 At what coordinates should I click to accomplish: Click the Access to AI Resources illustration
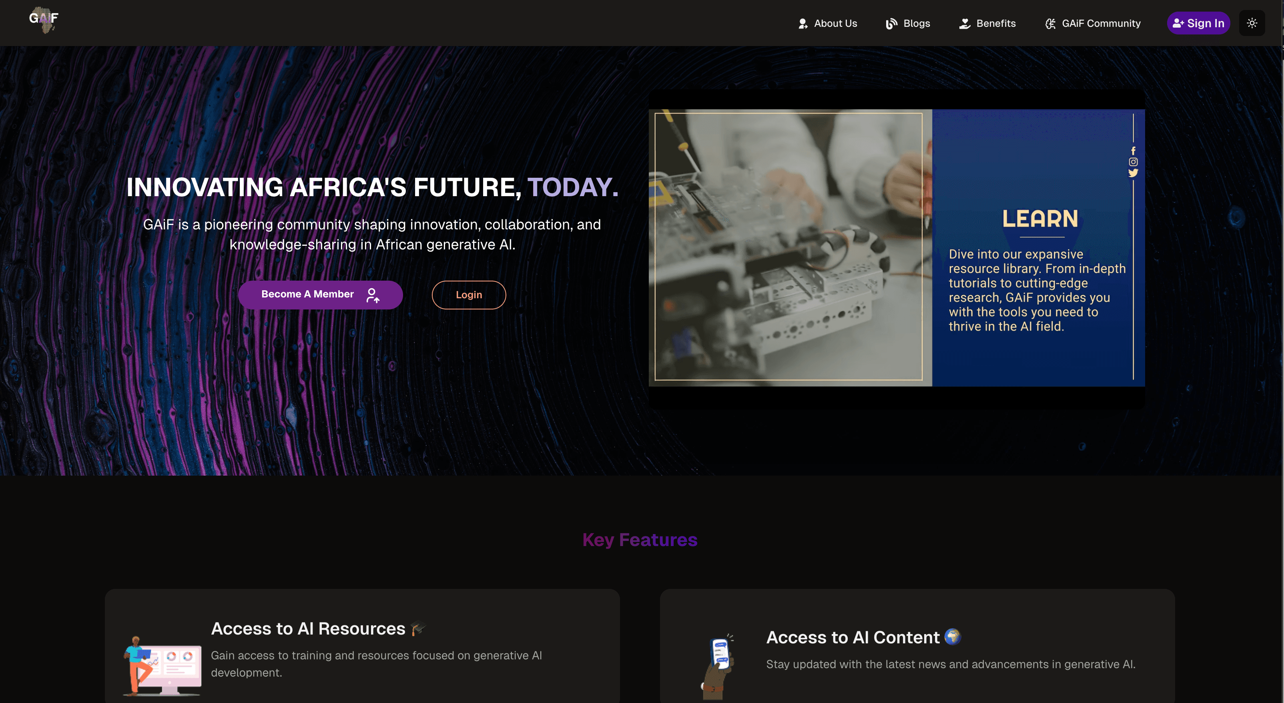(x=162, y=666)
